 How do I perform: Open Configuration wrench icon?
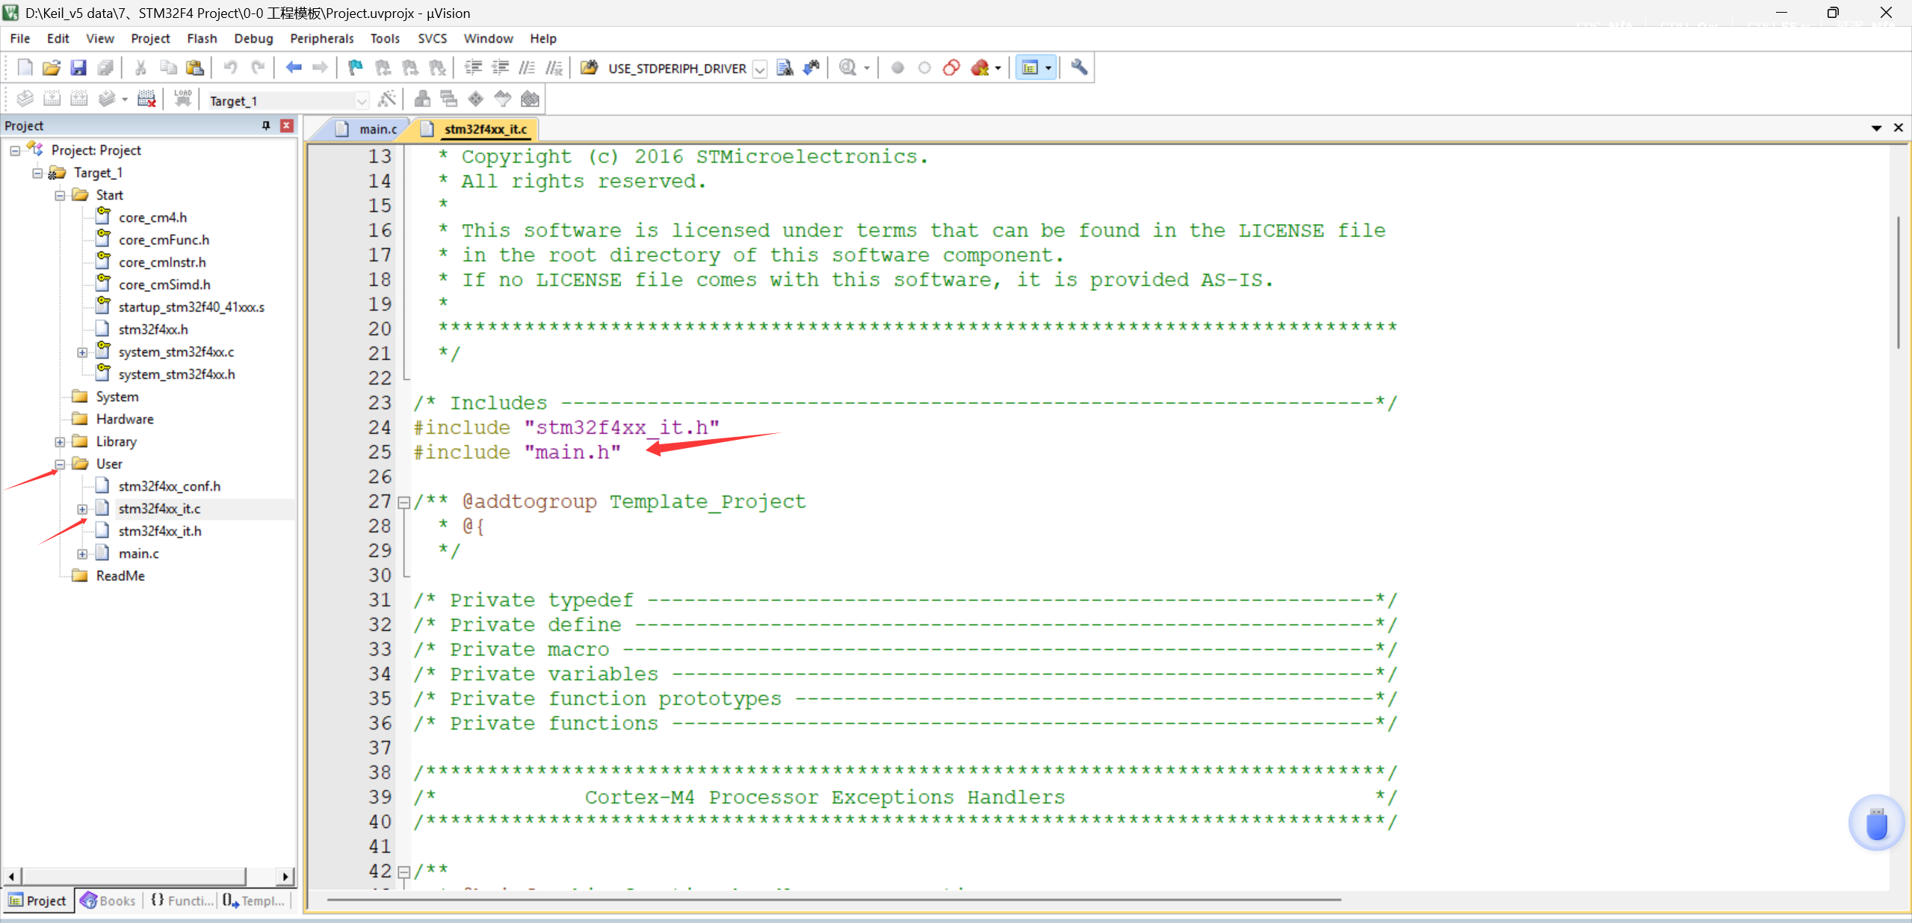(x=1078, y=68)
